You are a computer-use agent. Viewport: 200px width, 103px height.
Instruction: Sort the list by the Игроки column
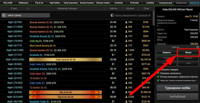[x=130, y=8]
